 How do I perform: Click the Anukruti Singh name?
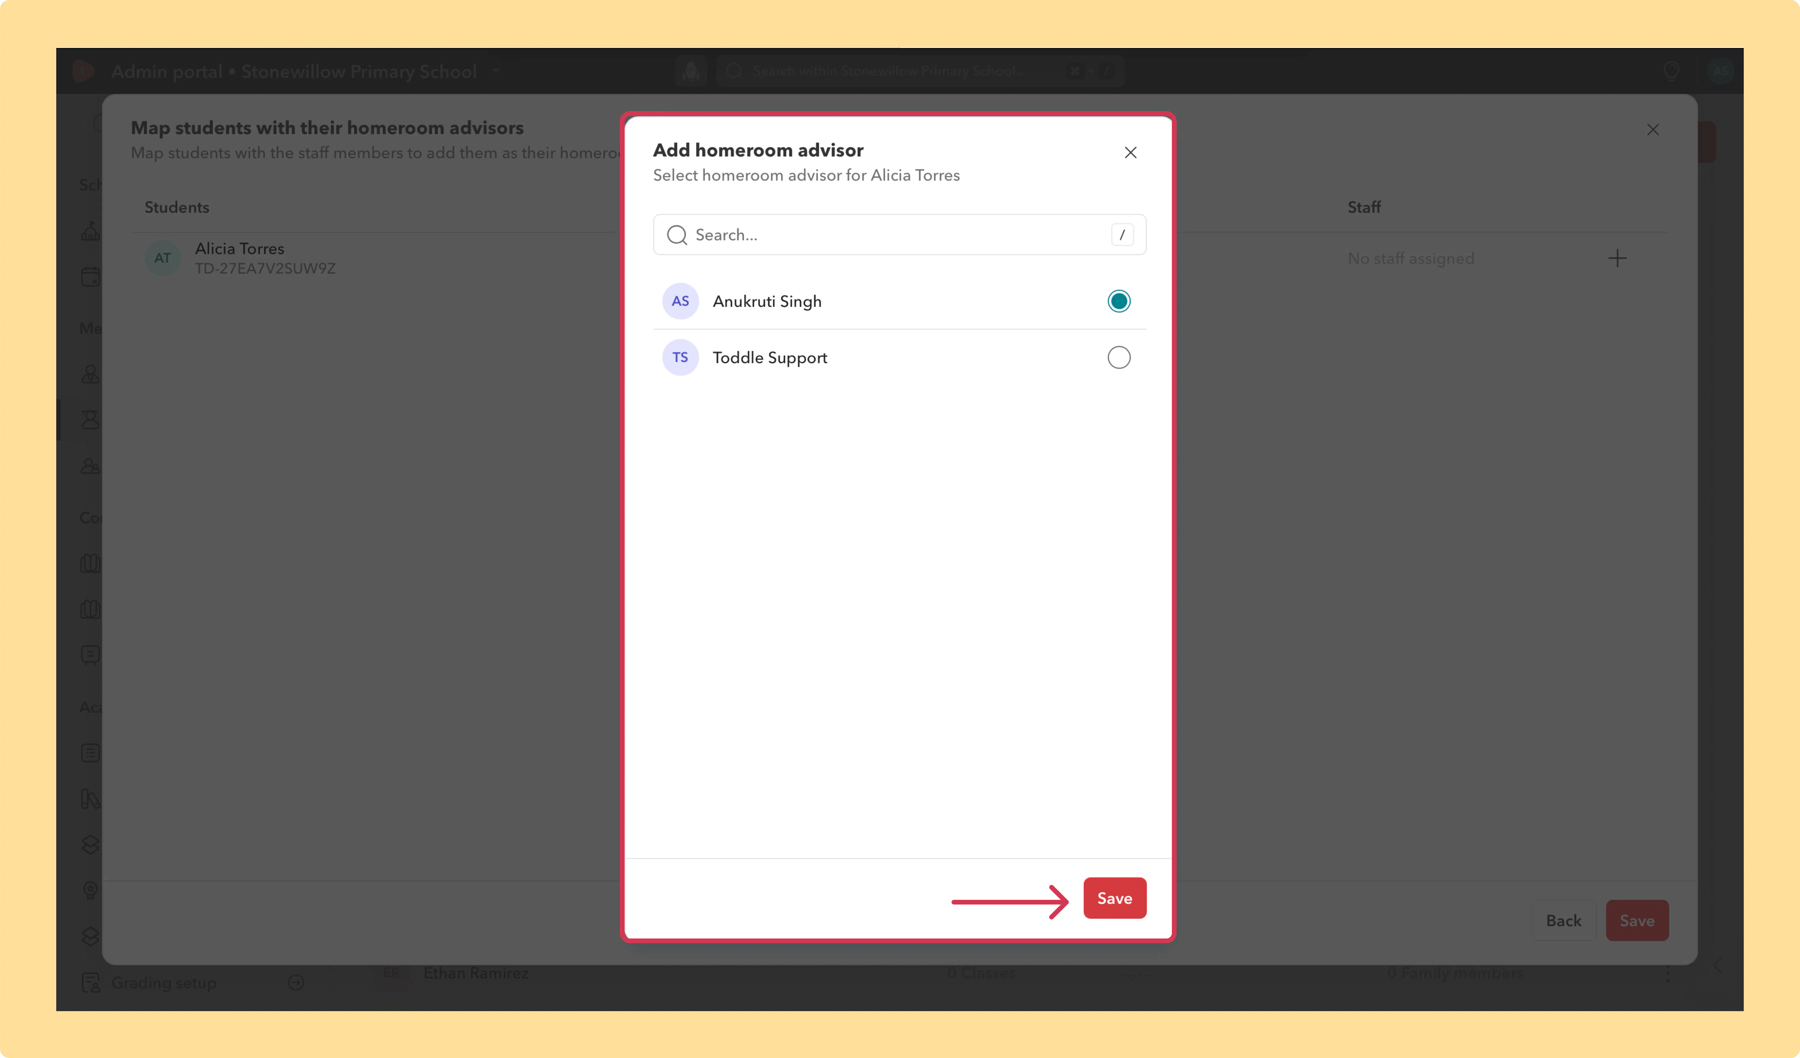[767, 301]
